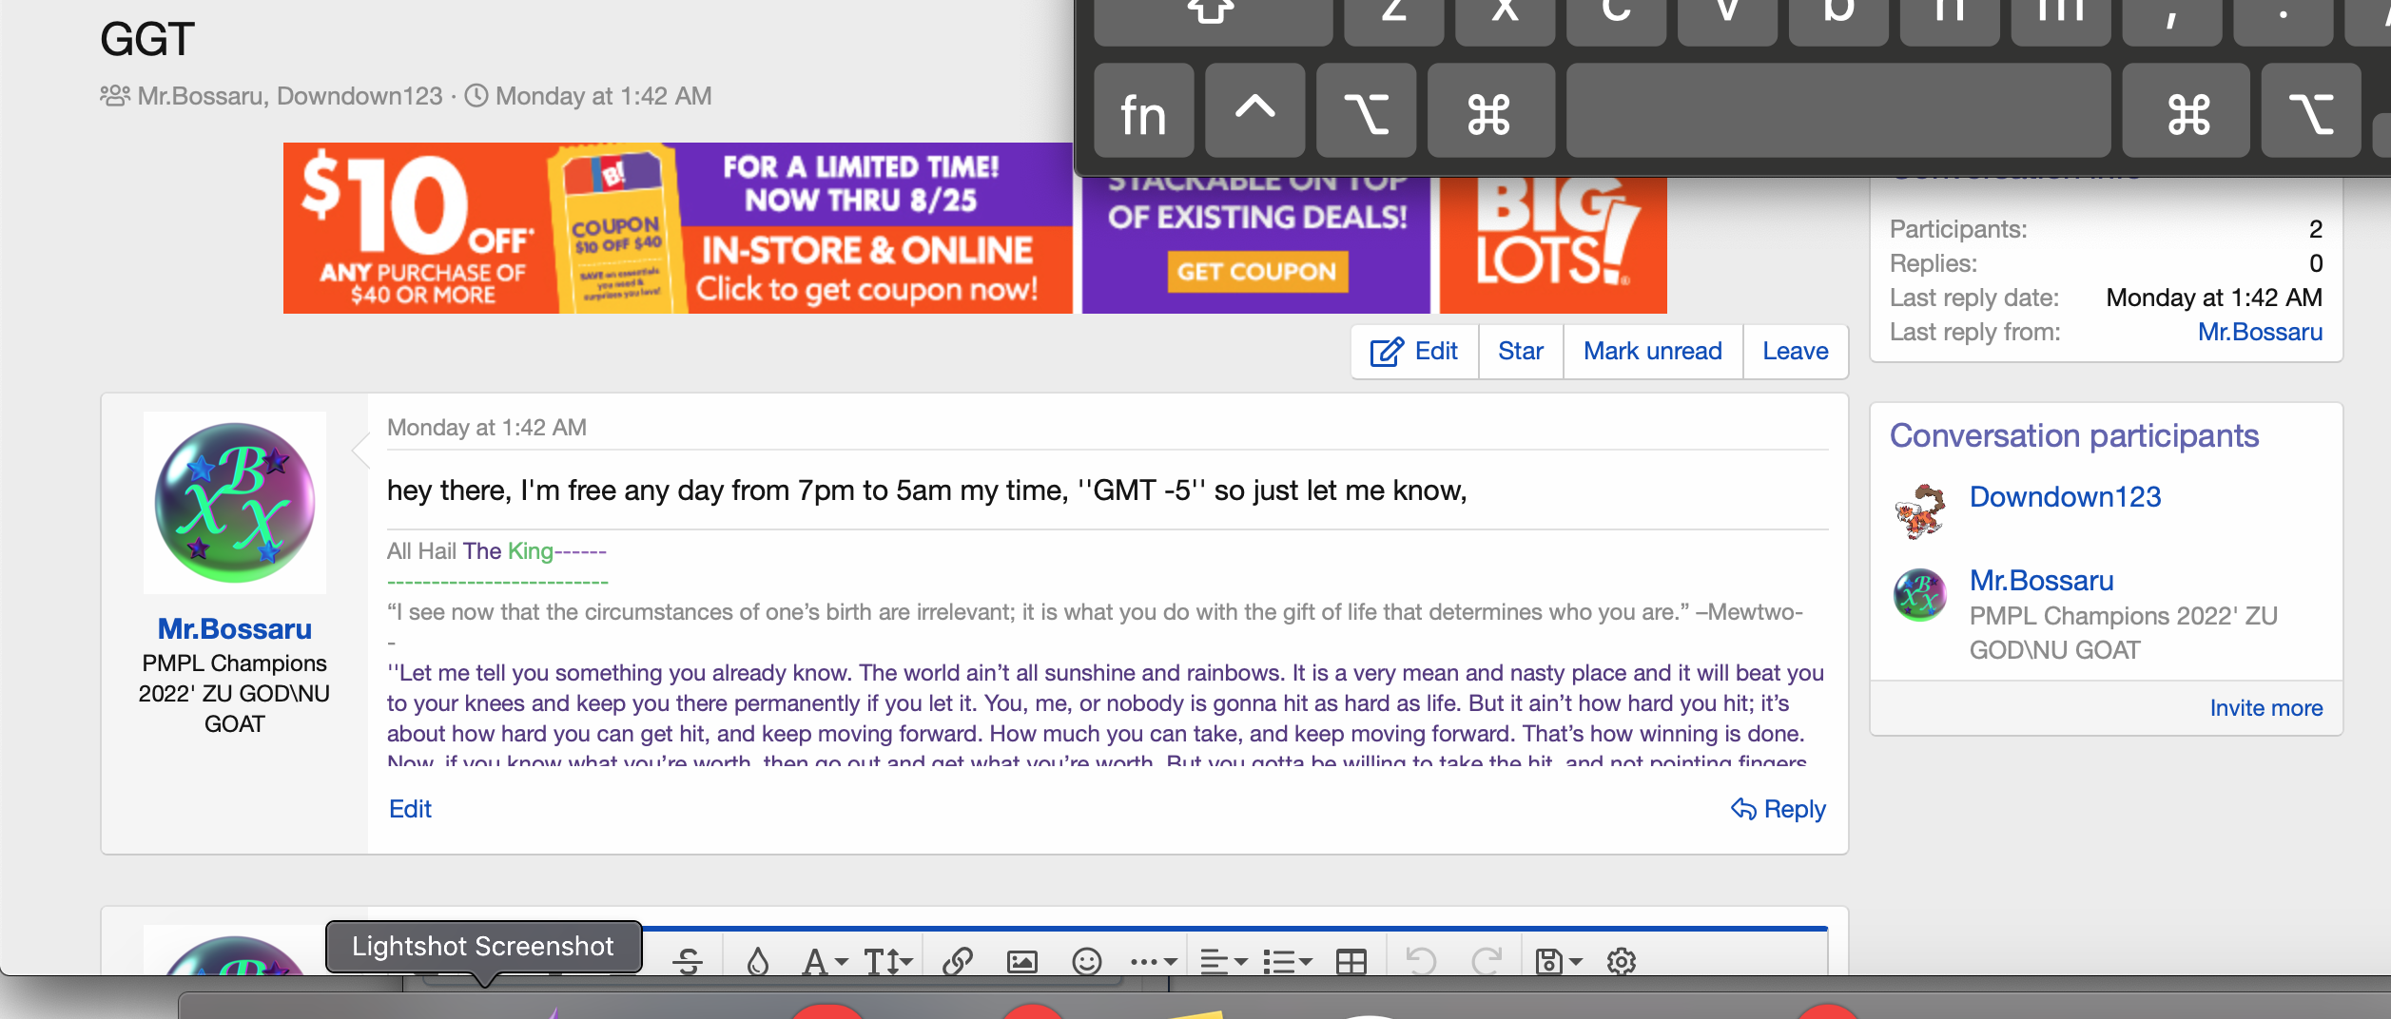Open Mr.Bossaru's profile from post username
This screenshot has height=1019, width=2391.
click(x=234, y=629)
